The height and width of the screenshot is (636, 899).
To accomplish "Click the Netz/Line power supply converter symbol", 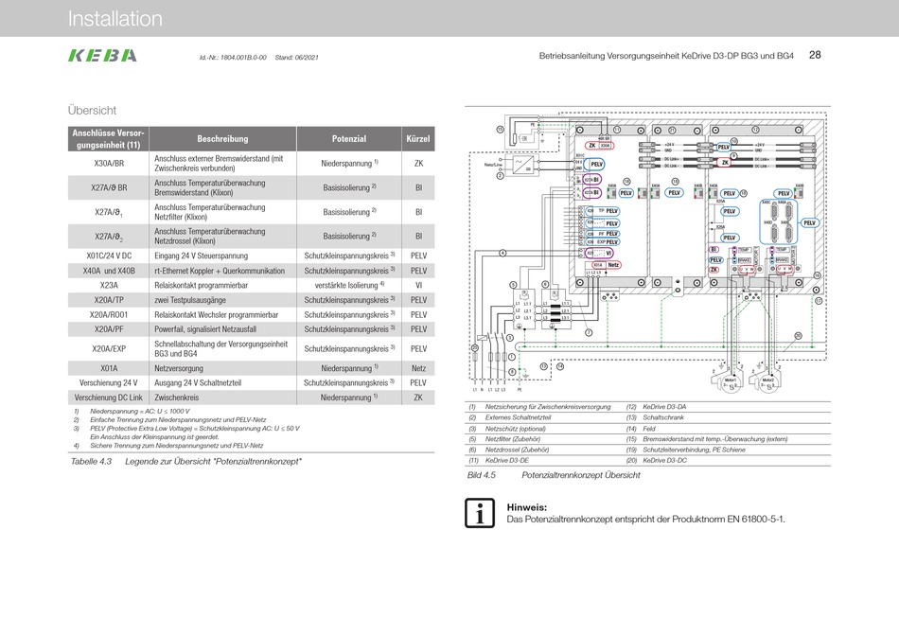I will click(x=521, y=163).
